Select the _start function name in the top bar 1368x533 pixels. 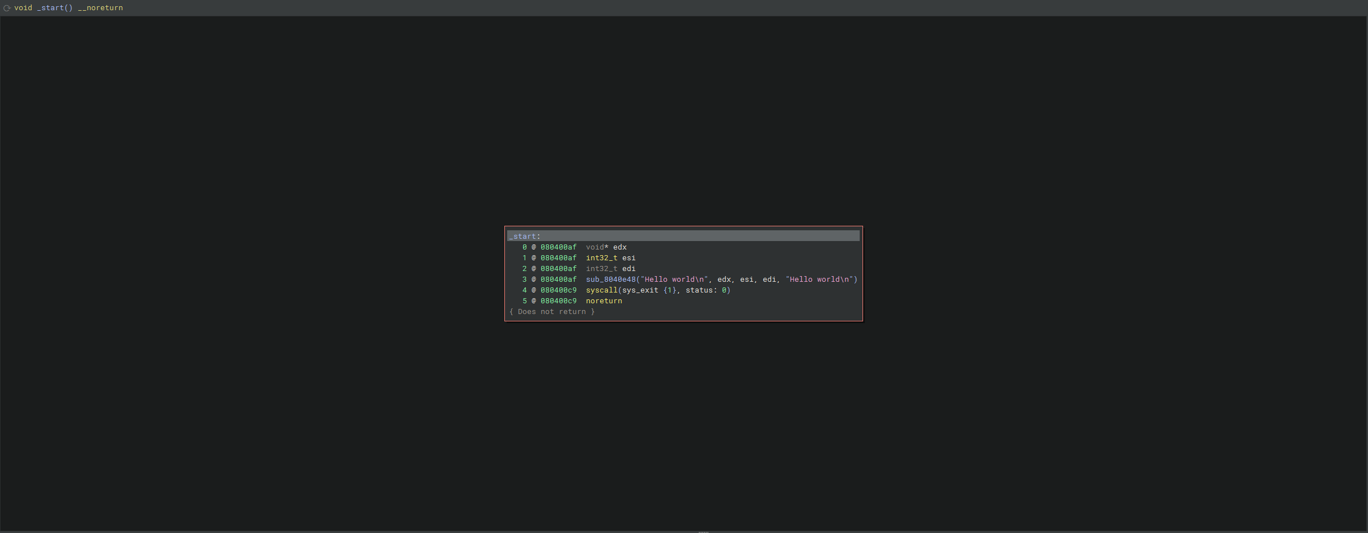pos(54,8)
